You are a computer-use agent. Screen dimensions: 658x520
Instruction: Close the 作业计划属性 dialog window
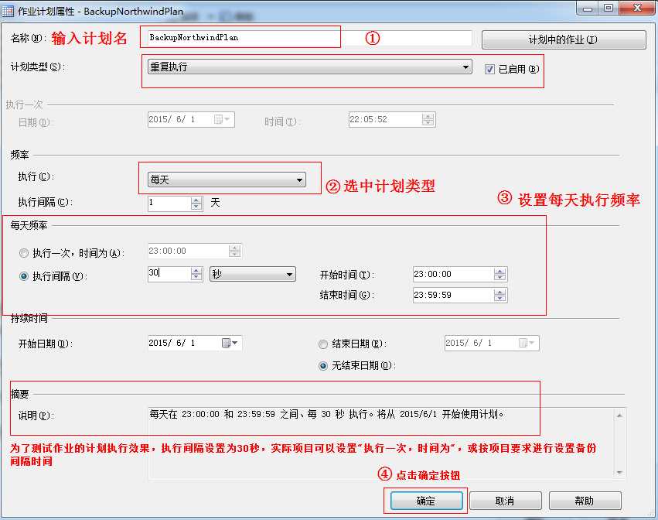(636, 8)
